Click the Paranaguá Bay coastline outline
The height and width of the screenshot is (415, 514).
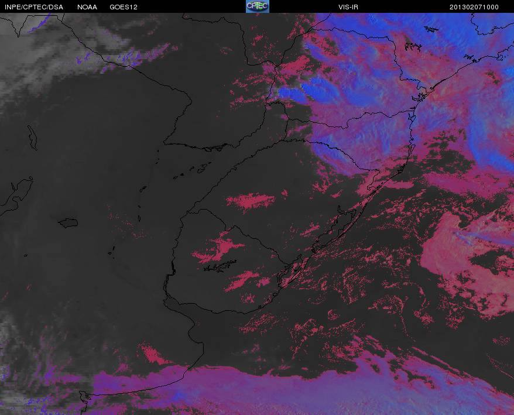(x=419, y=97)
